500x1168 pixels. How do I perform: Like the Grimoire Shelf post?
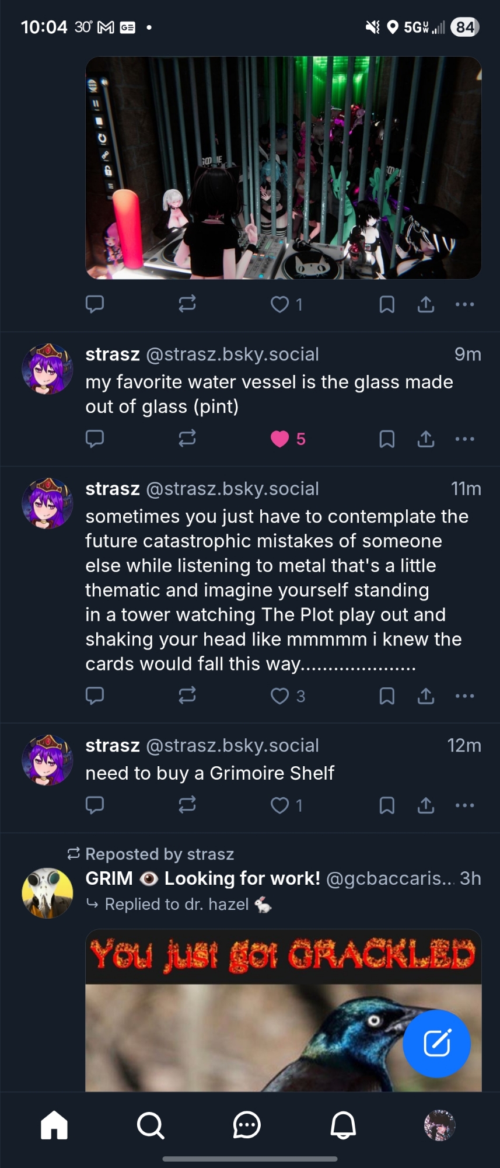pyautogui.click(x=280, y=805)
